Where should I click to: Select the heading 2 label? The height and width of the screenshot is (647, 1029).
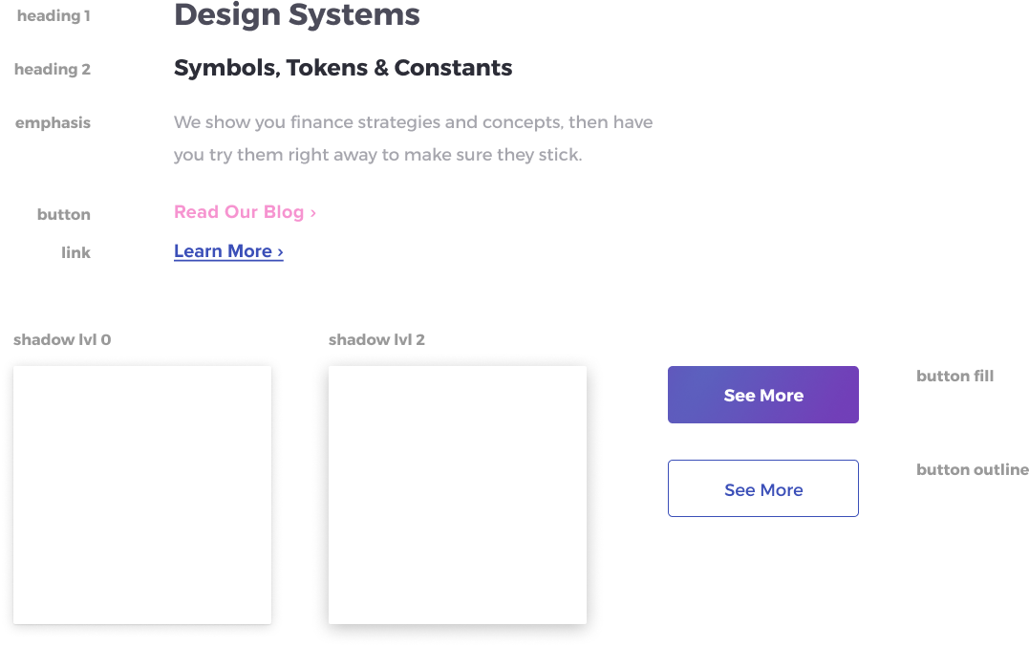pyautogui.click(x=53, y=70)
